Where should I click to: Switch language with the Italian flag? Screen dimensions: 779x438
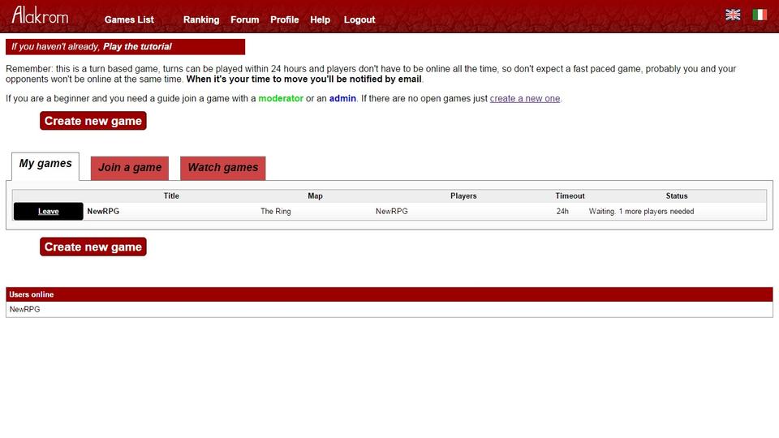(x=760, y=15)
